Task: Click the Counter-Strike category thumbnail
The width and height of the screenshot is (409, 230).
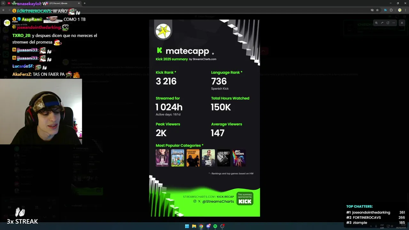Action: coord(193,158)
